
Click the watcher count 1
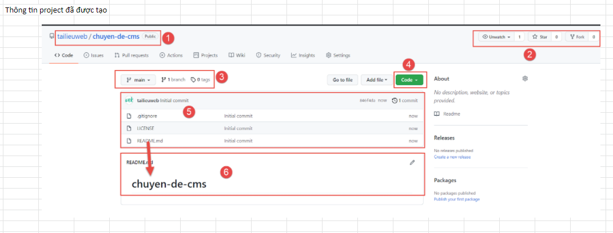click(520, 37)
